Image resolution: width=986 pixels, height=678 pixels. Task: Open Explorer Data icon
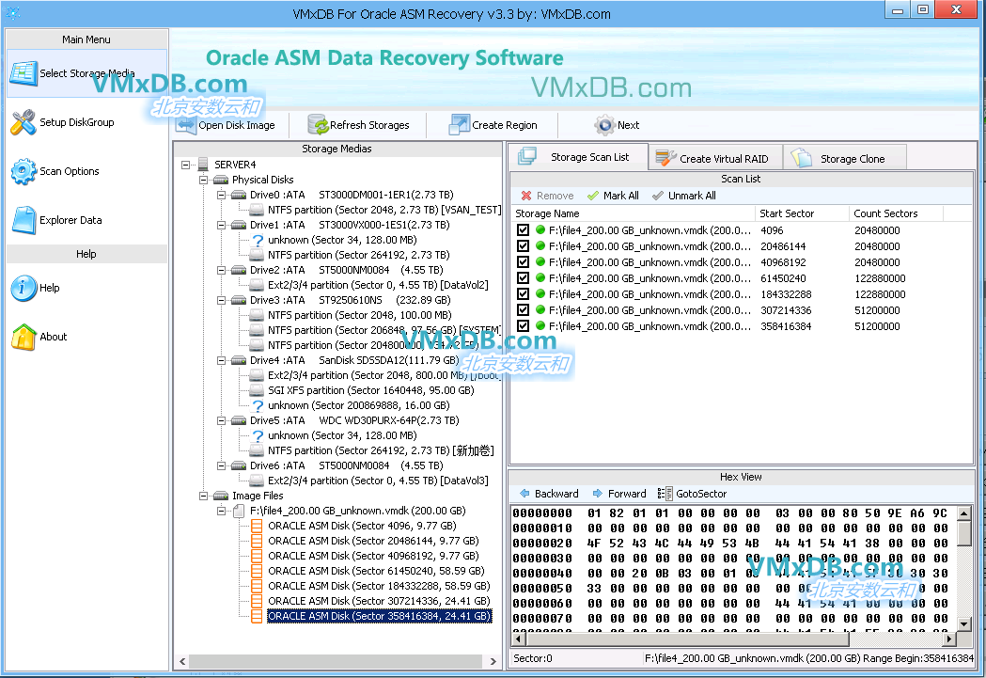tap(23, 220)
